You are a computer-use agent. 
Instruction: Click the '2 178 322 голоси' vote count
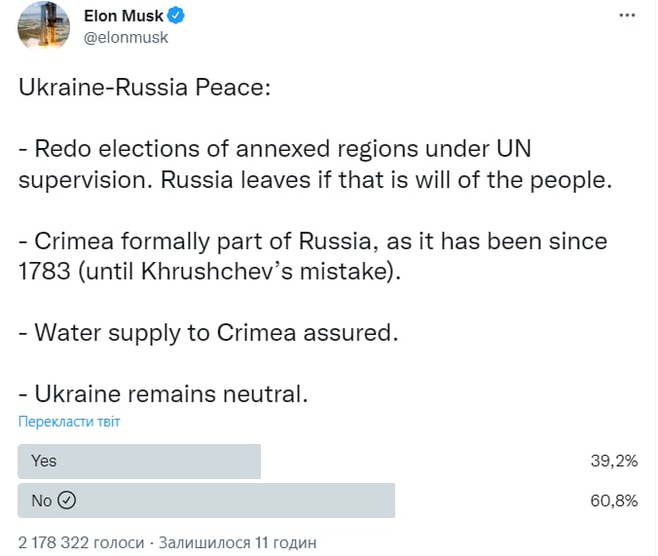pos(81,541)
